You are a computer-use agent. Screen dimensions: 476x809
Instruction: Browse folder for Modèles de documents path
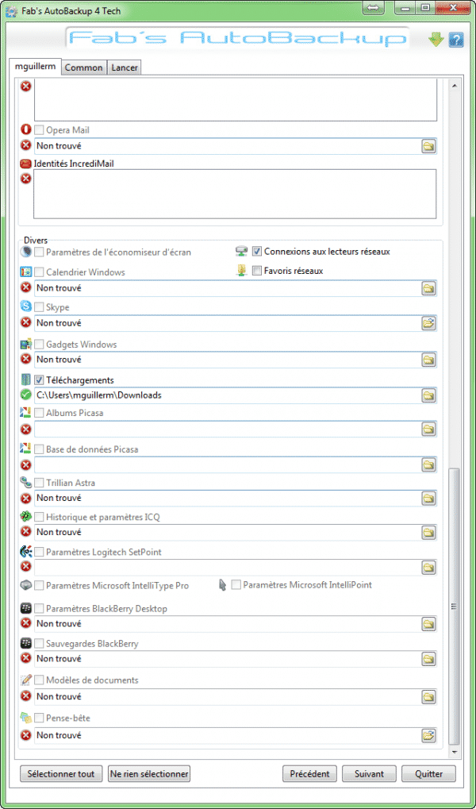428,696
